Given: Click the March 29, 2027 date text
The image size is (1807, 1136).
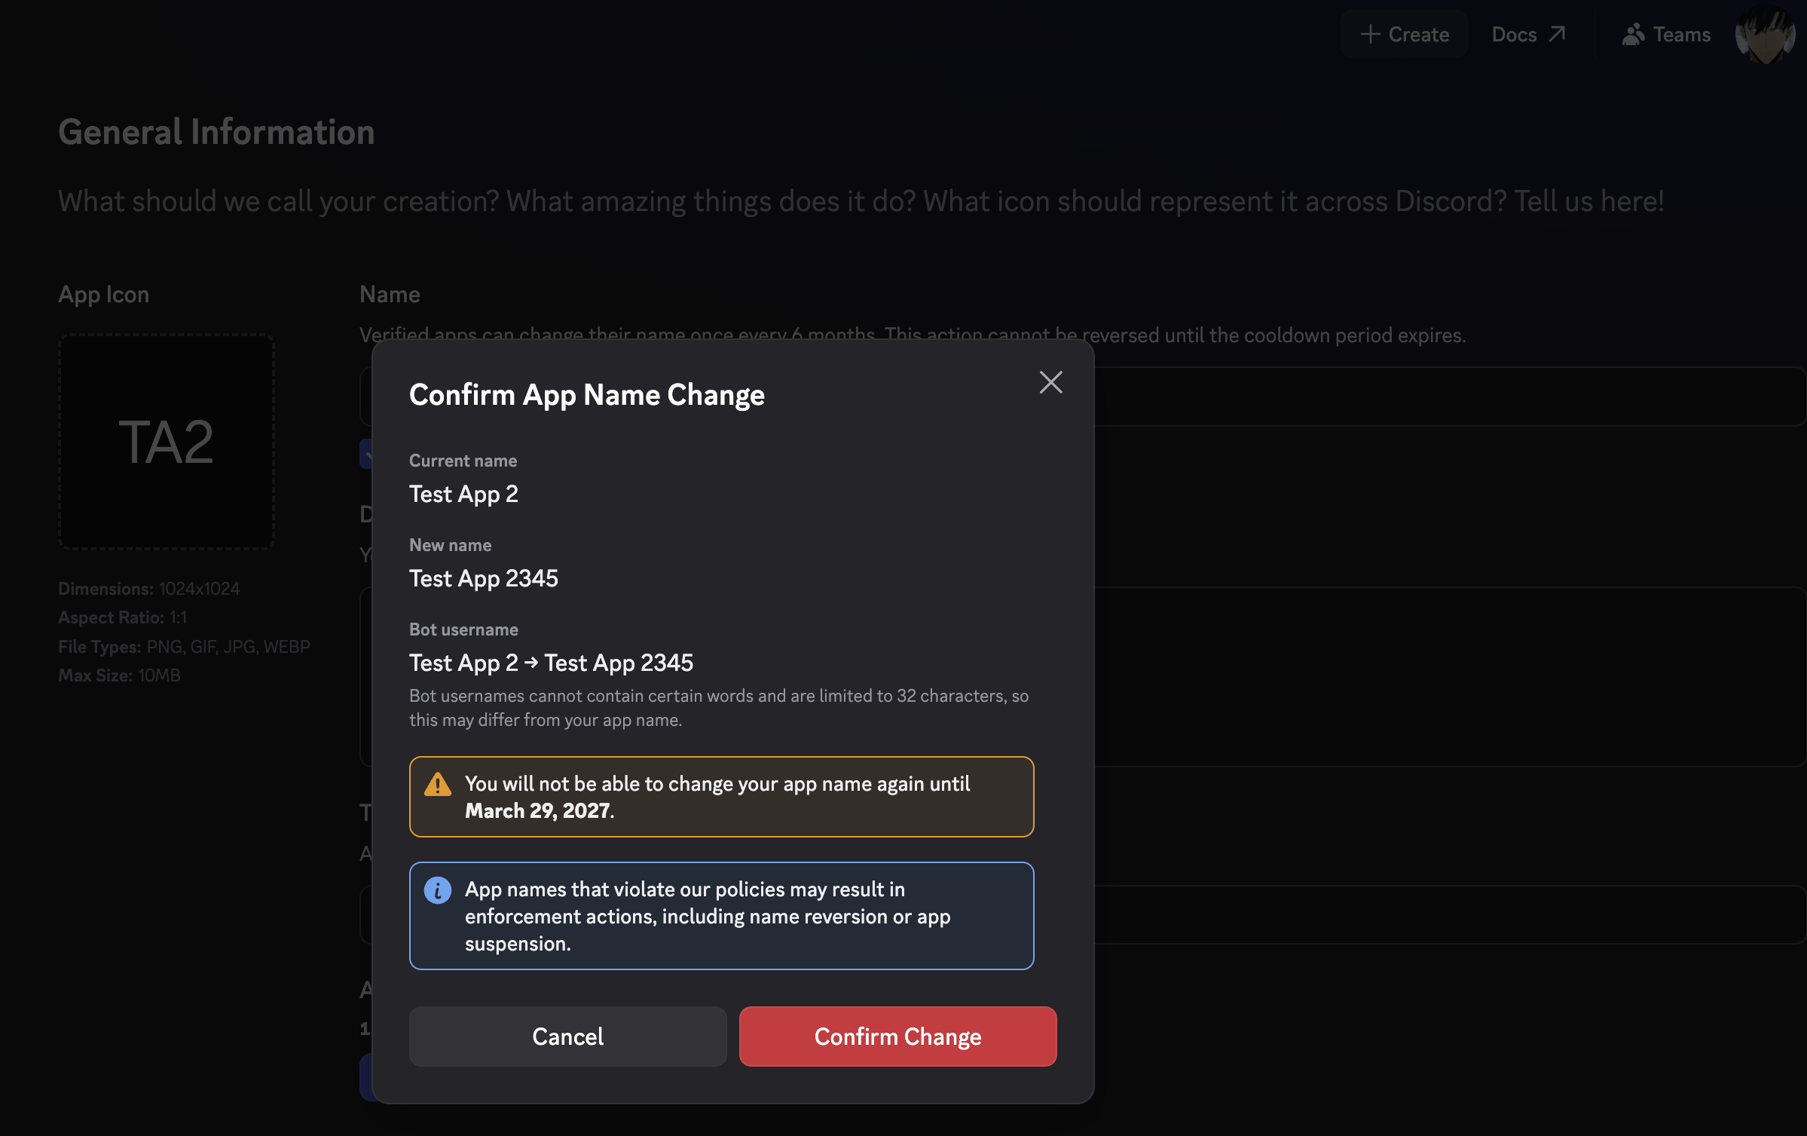Looking at the screenshot, I should coord(537,811).
